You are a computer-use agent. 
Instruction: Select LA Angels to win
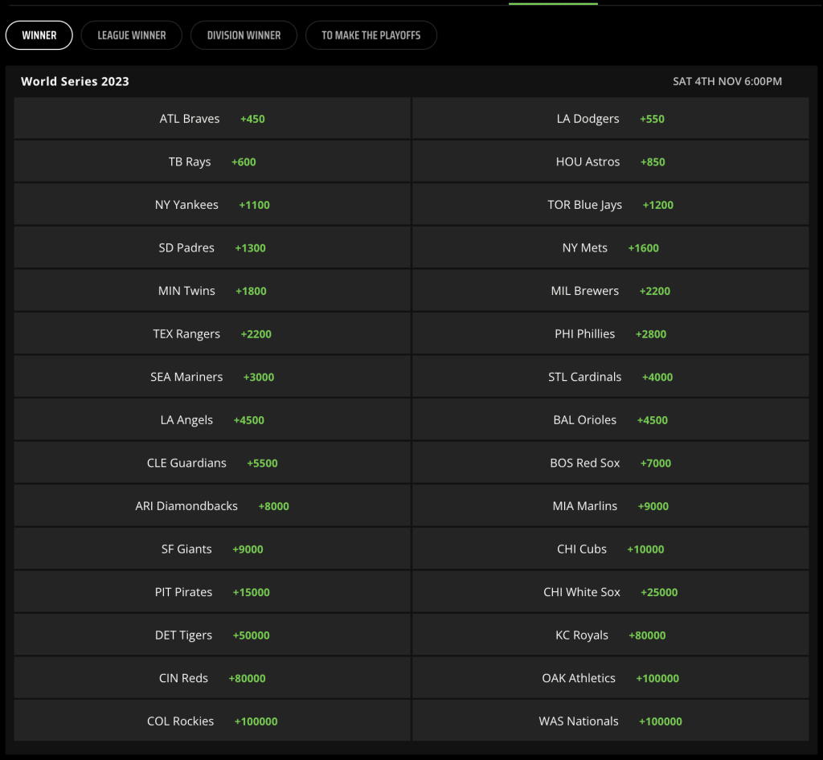(x=212, y=419)
